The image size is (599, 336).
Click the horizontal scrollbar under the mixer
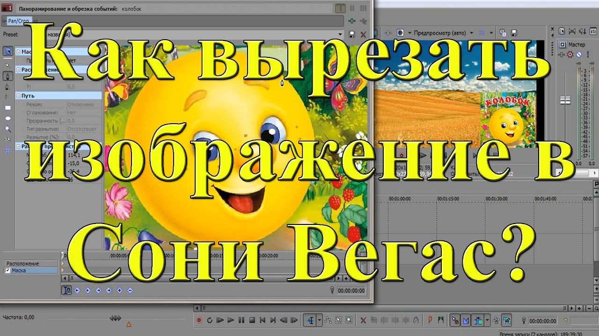click(578, 173)
